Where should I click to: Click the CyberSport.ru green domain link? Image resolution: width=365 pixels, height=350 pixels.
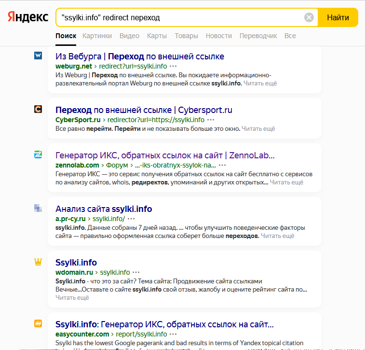(78, 120)
